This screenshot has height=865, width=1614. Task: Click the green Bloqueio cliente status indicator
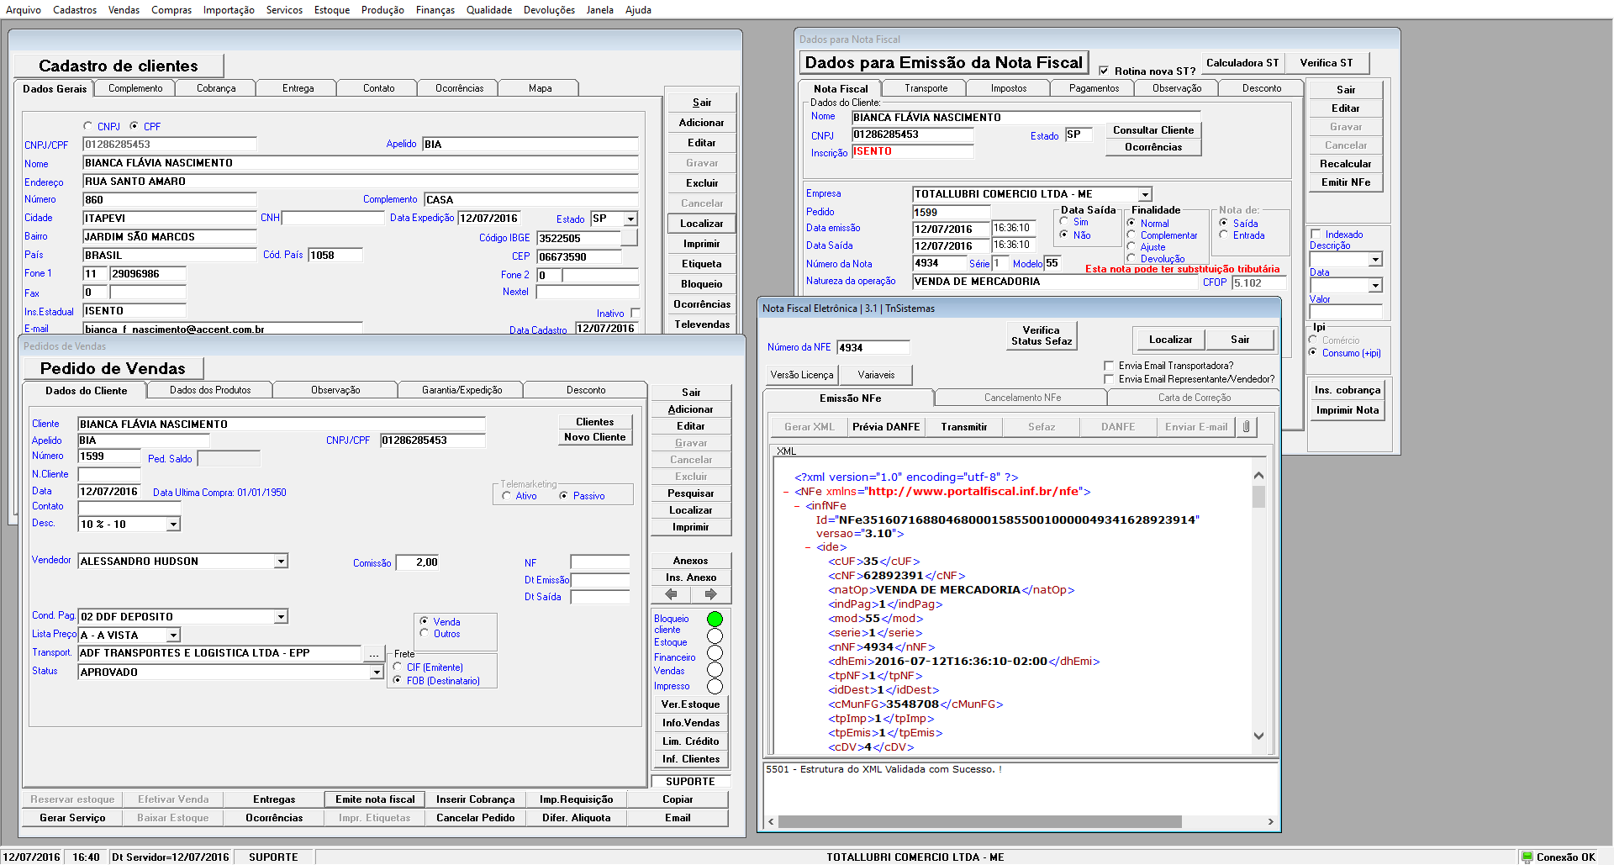click(x=715, y=620)
